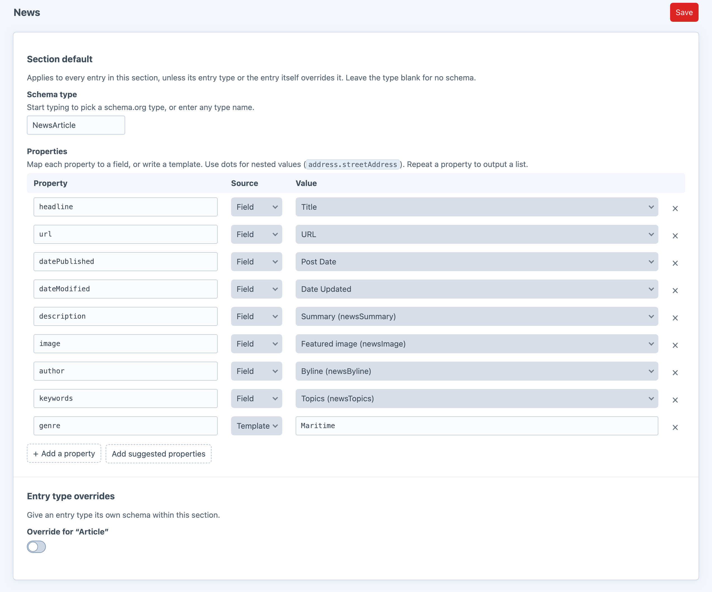Viewport: 712px width, 592px height.
Task: Edit the image property name field
Action: coord(125,344)
